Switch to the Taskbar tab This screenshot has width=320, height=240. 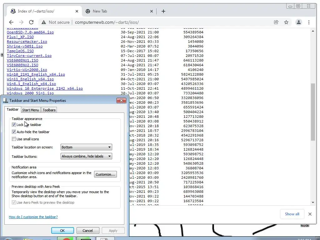12,109
